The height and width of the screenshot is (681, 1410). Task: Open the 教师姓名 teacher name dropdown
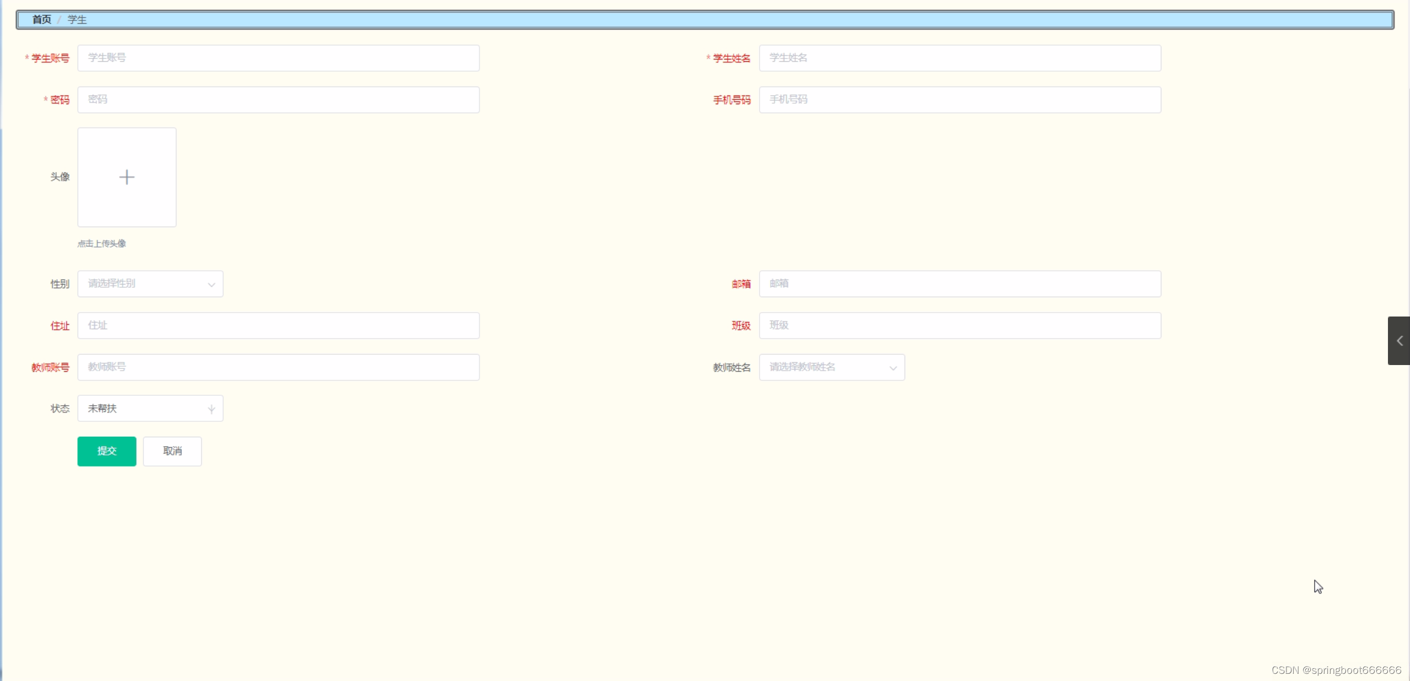pos(831,367)
